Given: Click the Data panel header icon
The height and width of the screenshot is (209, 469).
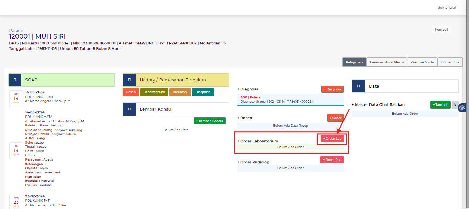Looking at the screenshot, I should click(x=358, y=86).
